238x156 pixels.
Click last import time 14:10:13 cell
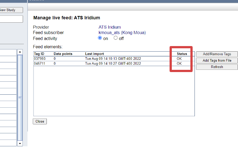click(x=113, y=59)
